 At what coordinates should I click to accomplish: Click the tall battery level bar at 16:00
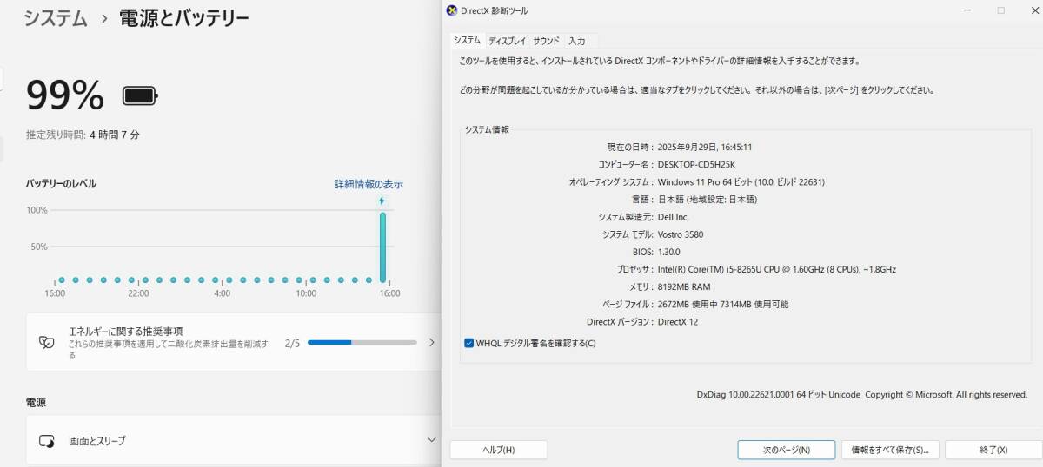tap(382, 247)
